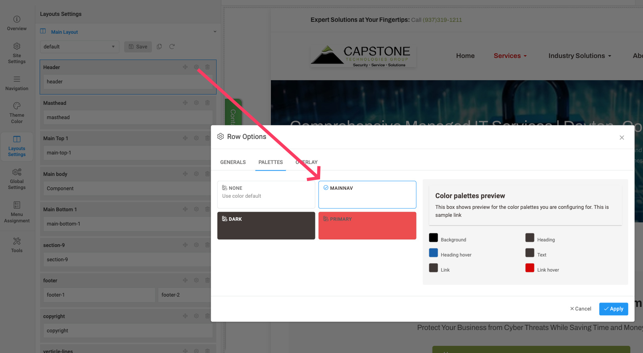The image size is (643, 353).
Task: Click the Link hover red color swatch
Action: [530, 268]
